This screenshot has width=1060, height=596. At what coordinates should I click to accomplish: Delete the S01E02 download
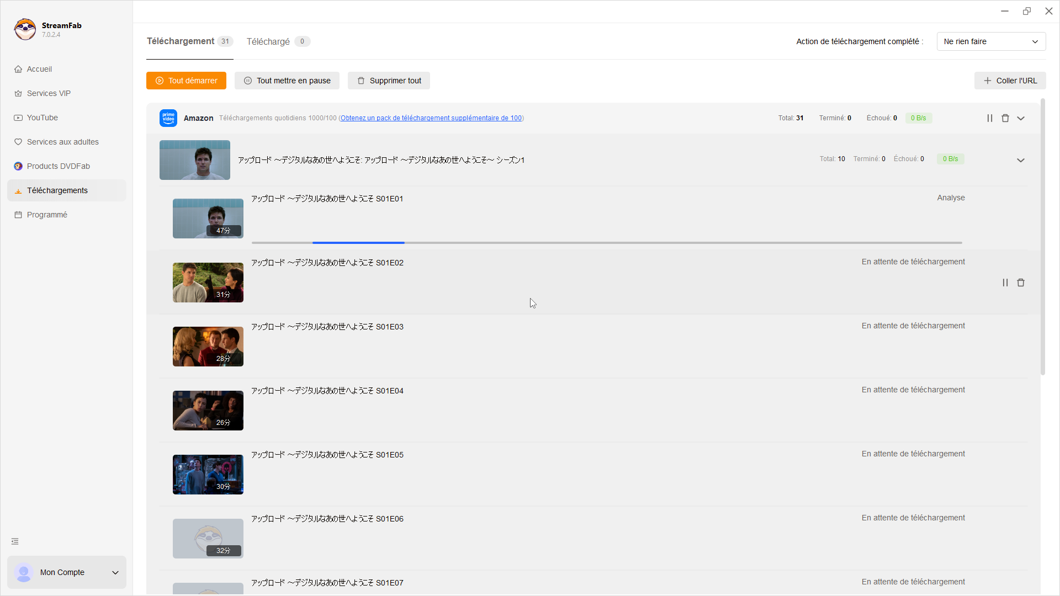click(1021, 283)
